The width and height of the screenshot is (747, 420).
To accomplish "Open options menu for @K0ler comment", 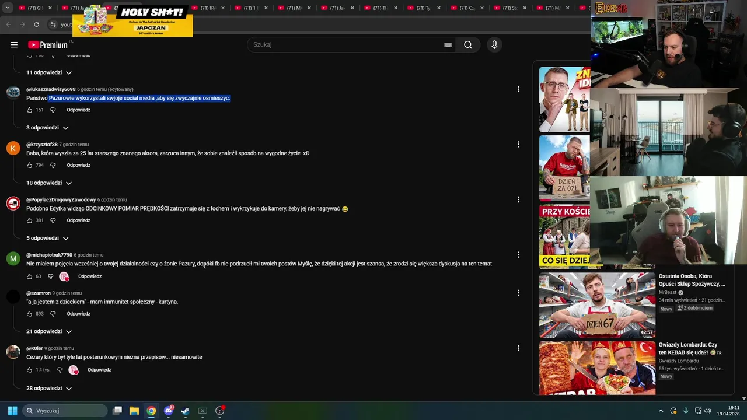I will tap(518, 348).
